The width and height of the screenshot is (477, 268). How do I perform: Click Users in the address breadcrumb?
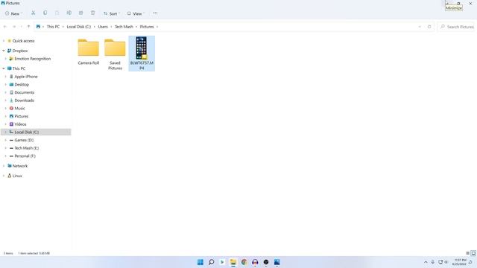click(x=103, y=27)
